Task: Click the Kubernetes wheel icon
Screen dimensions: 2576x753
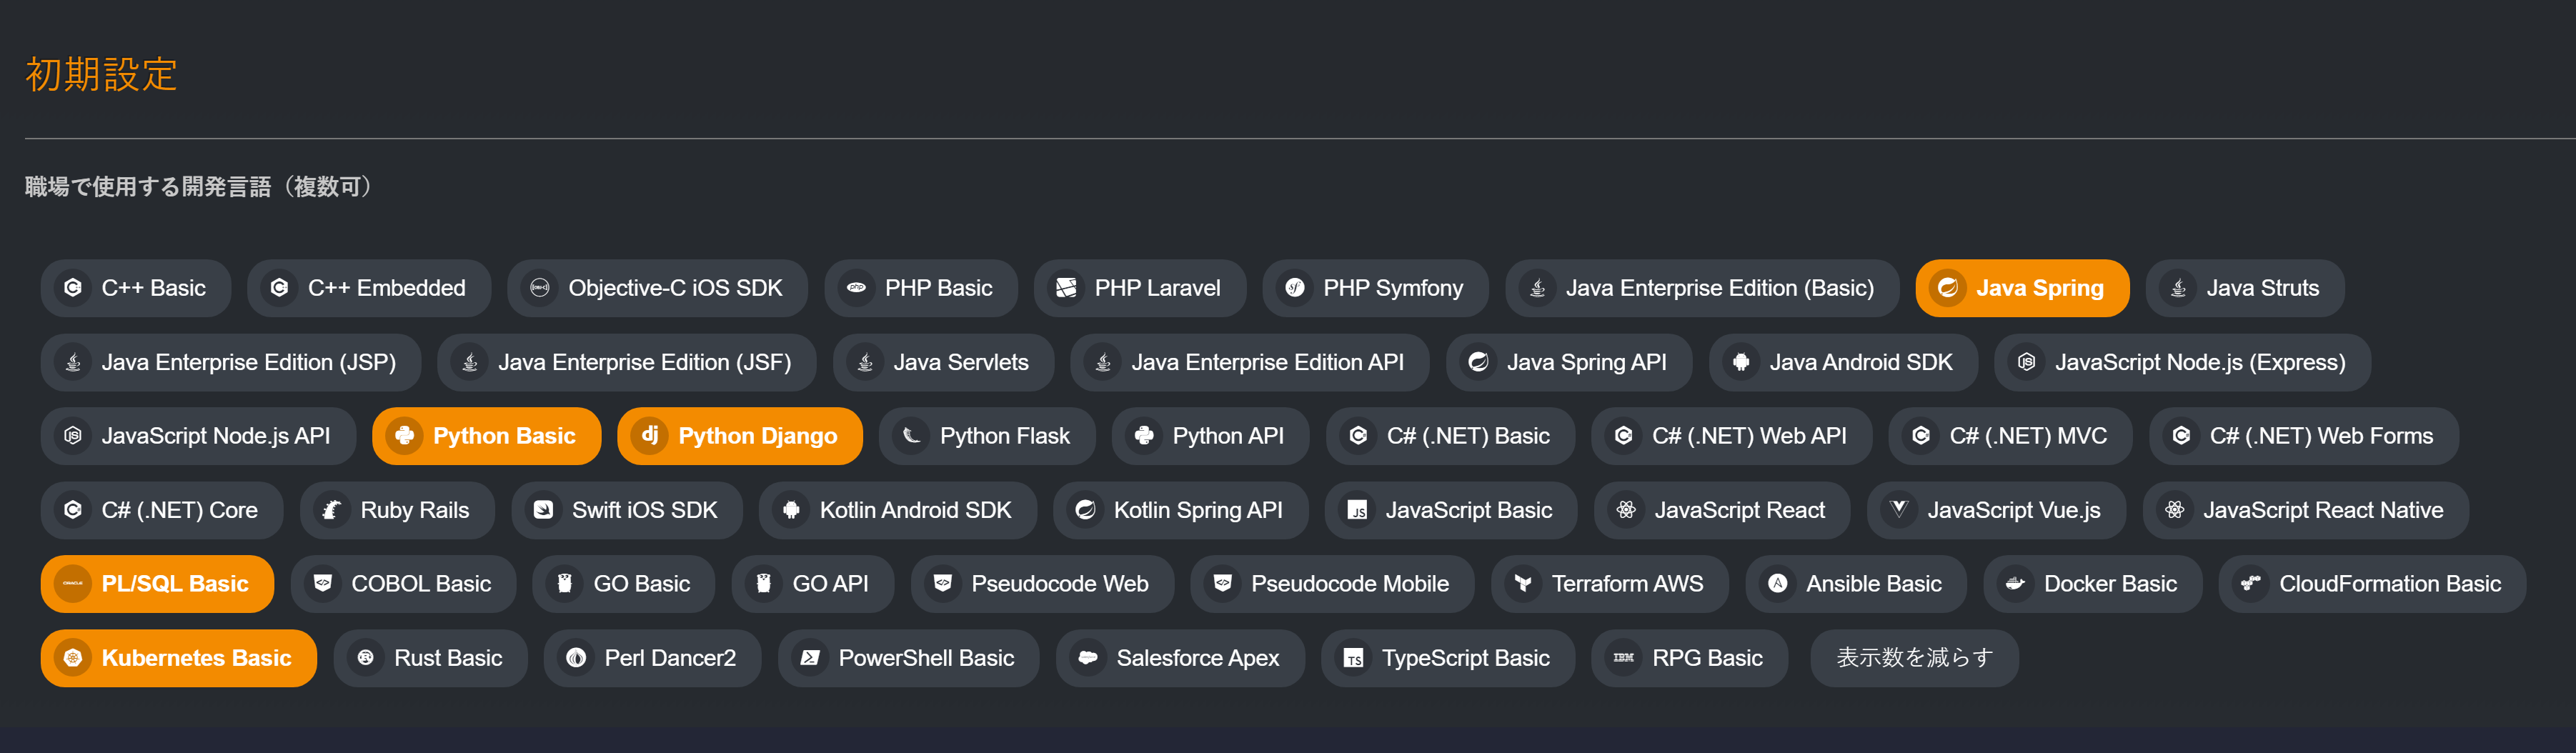Action: point(72,658)
